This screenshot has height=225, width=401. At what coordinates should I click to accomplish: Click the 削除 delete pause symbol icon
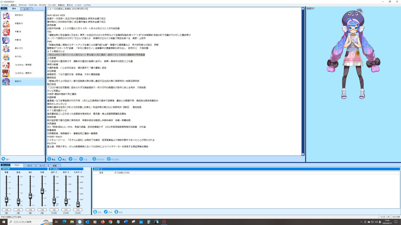coord(117,212)
